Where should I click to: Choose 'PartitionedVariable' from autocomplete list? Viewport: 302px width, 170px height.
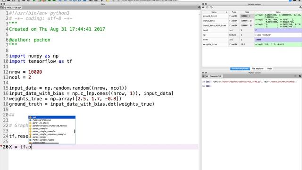[51, 140]
